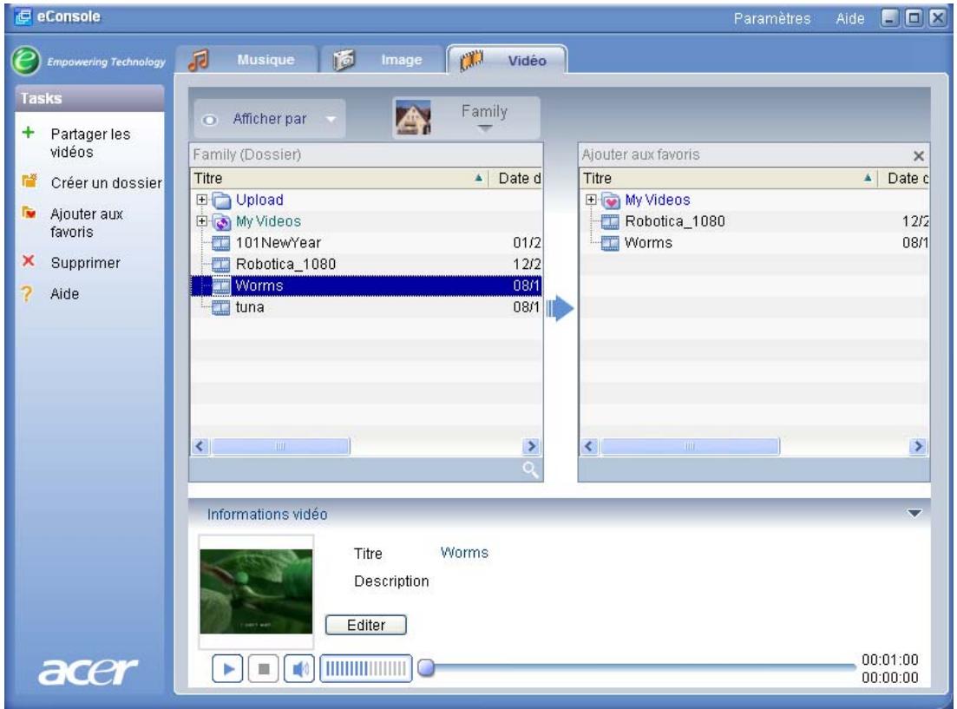Click blue arrow to add to favorites

[560, 308]
